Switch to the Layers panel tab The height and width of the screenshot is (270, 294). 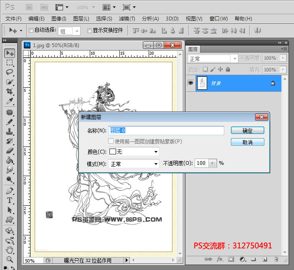coord(193,50)
